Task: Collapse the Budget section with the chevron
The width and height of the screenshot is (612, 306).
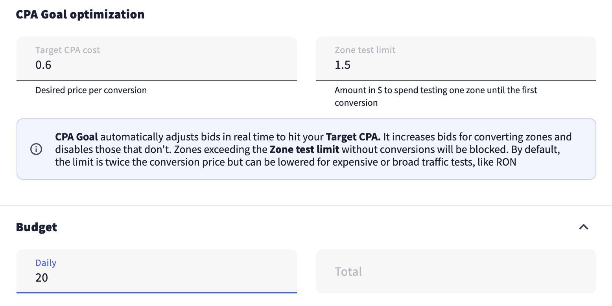Action: click(584, 227)
